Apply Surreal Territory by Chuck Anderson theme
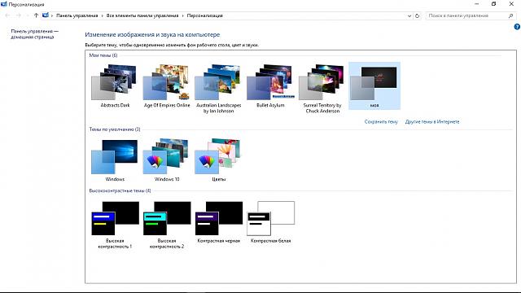Image resolution: width=521 pixels, height=293 pixels. coord(322,89)
